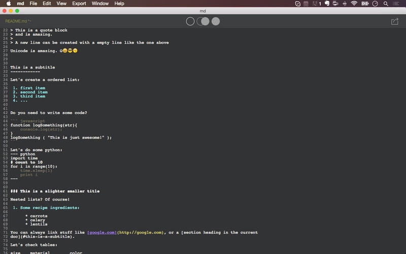The image size is (406, 254).
Task: Click "function logSomething(str){" code line
Action: coord(44,125)
